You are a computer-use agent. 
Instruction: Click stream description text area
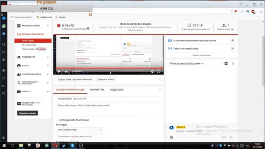point(108,109)
